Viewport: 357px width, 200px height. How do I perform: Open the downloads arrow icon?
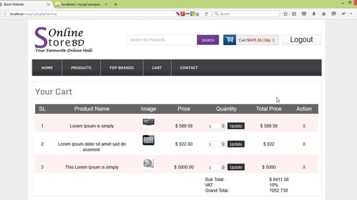coord(314,14)
